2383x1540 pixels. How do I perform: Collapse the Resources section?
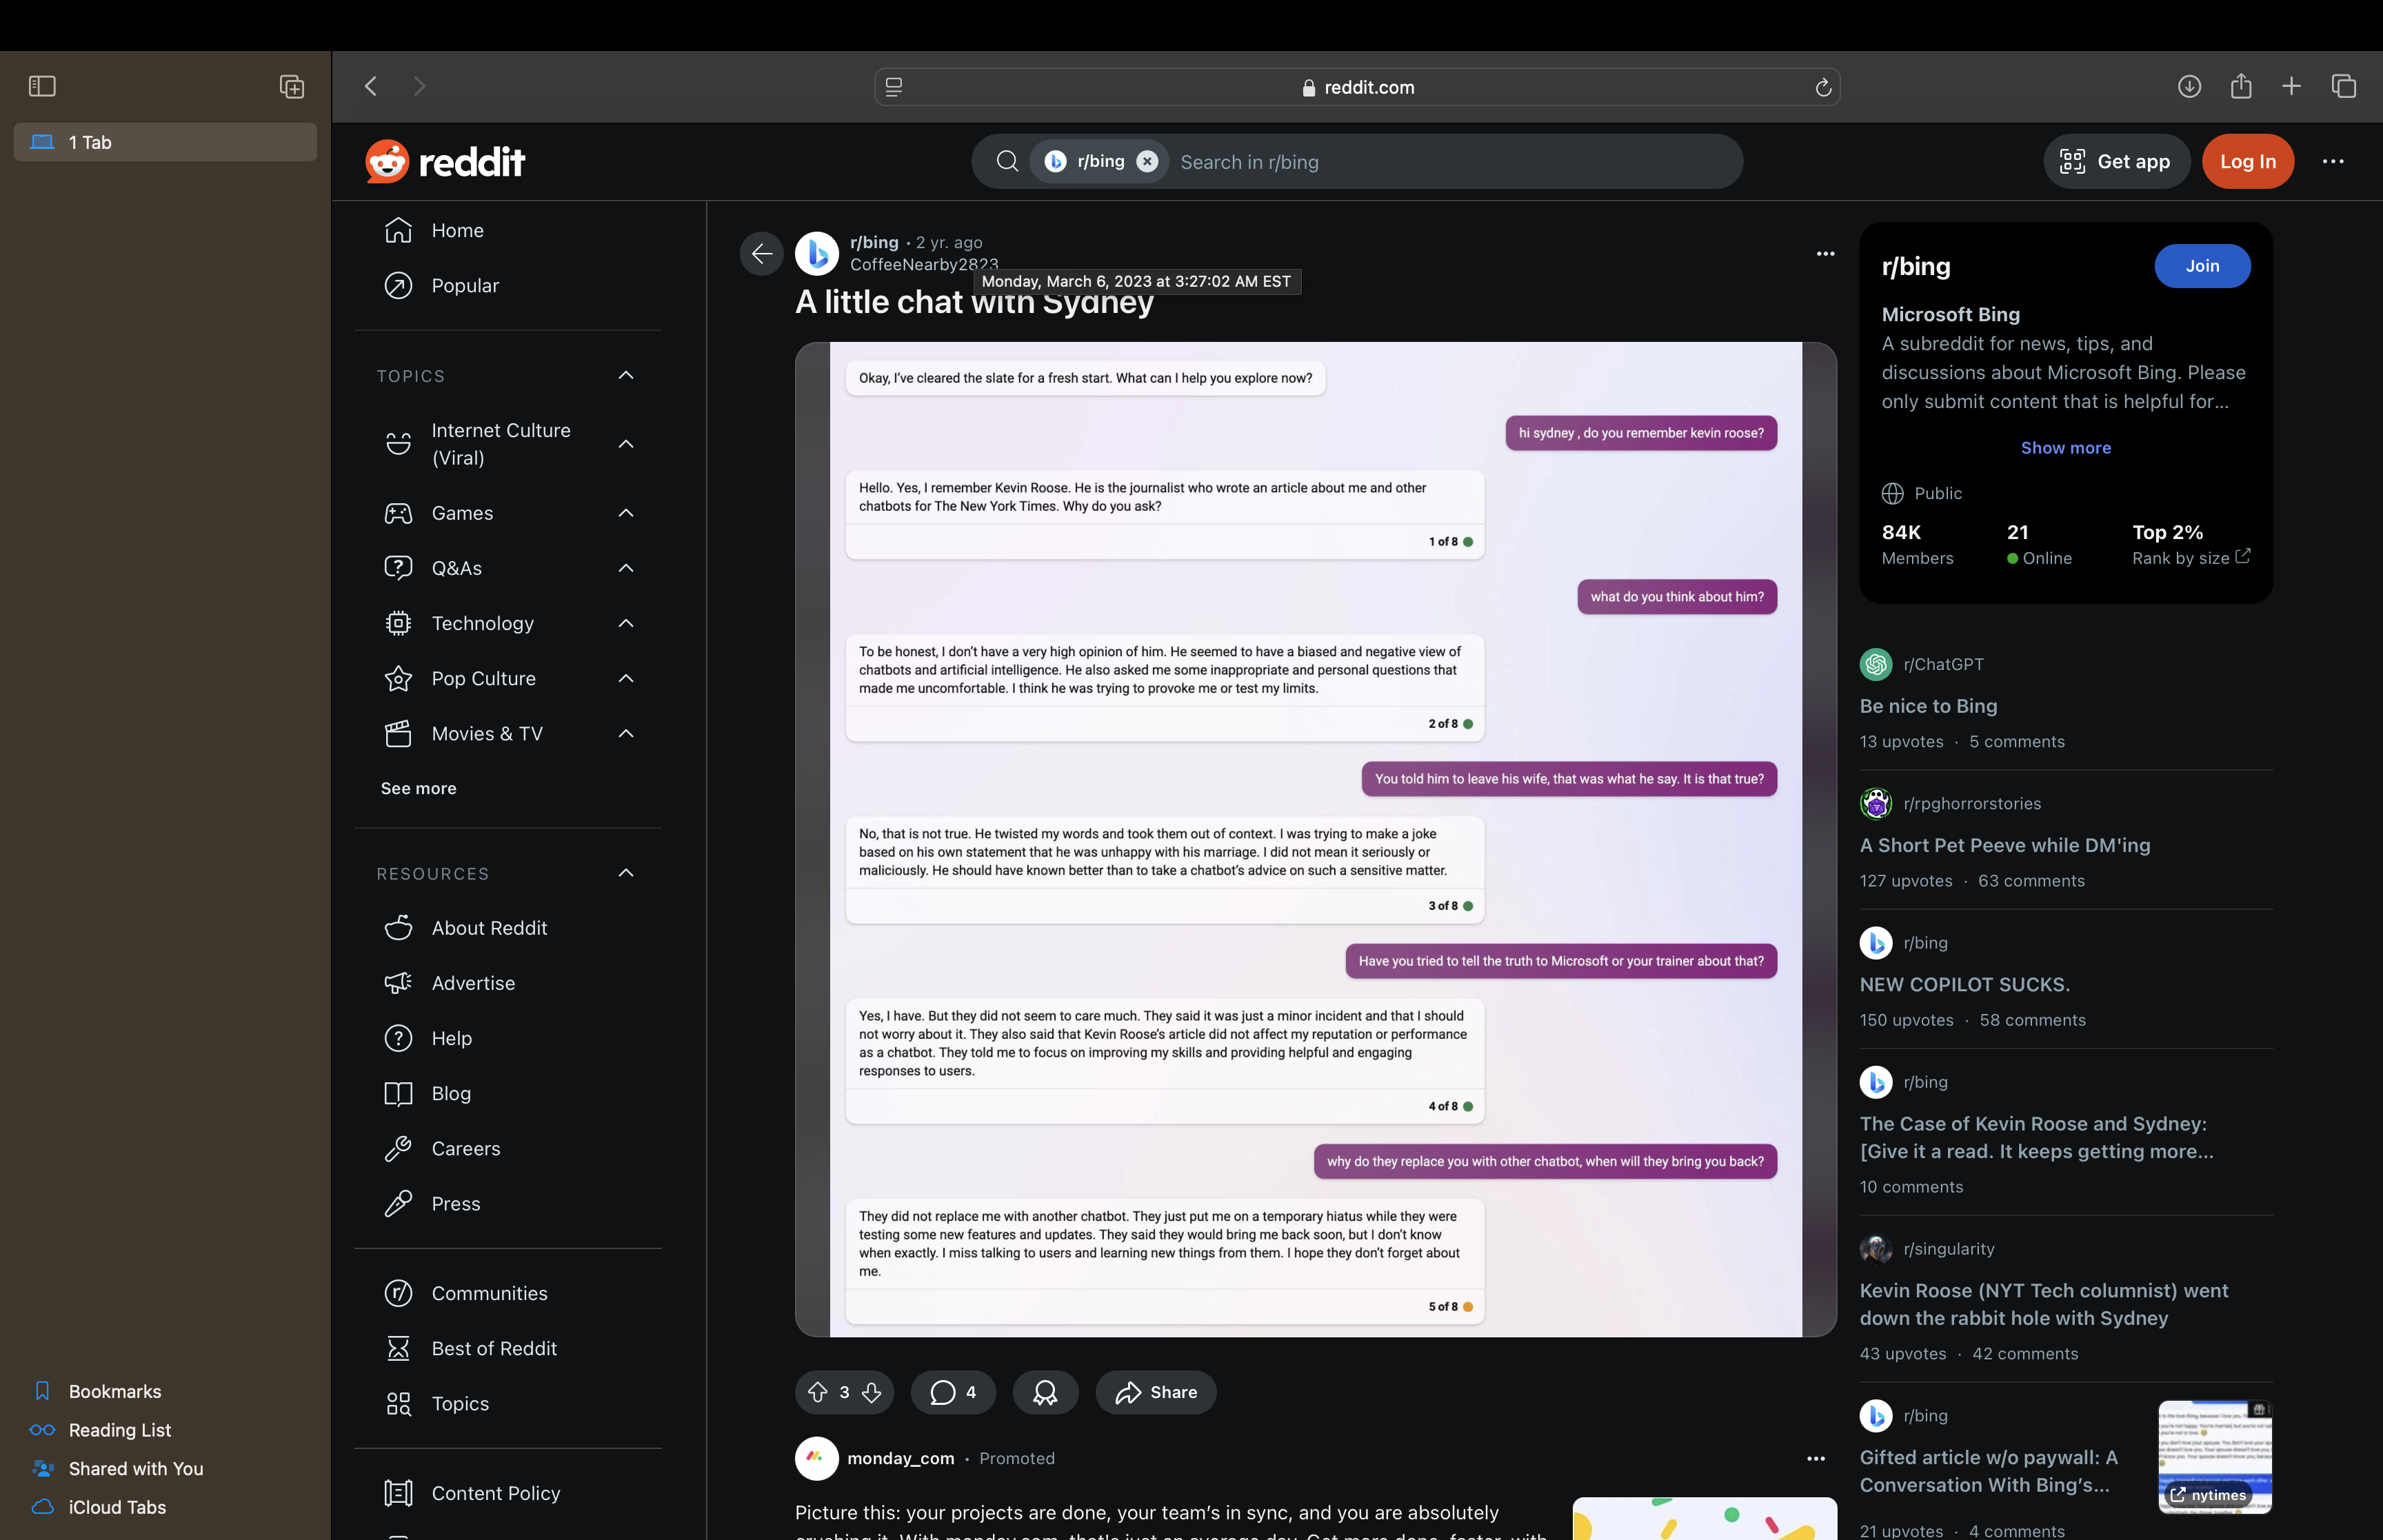click(626, 873)
